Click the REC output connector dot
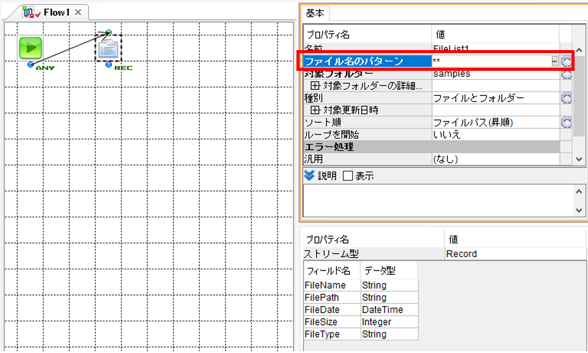Viewport: 588px width, 353px height. [108, 65]
